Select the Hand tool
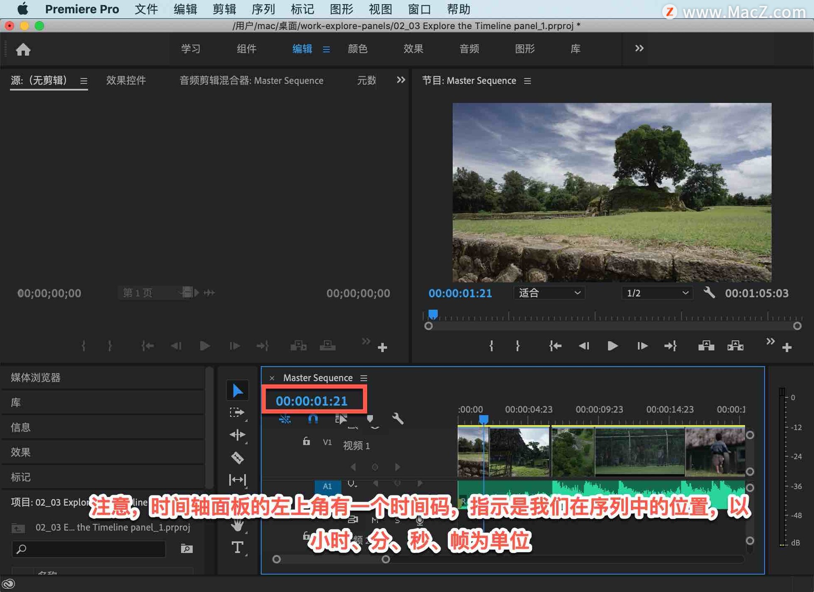Viewport: 814px width, 592px height. point(237,525)
